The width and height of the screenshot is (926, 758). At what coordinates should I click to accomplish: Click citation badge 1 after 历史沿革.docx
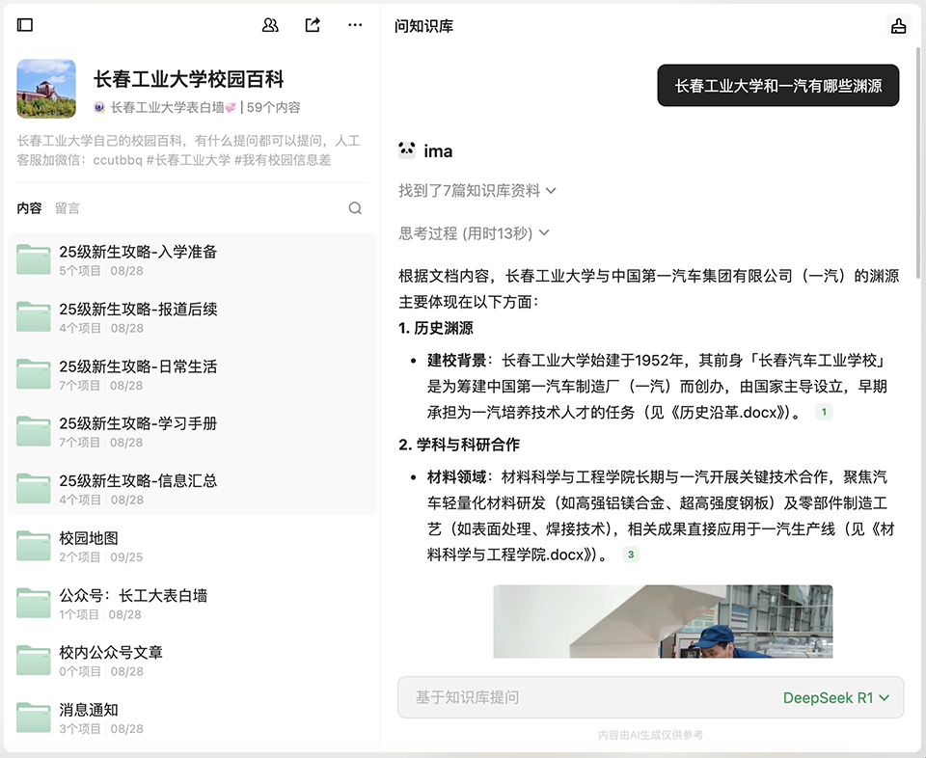pos(824,413)
